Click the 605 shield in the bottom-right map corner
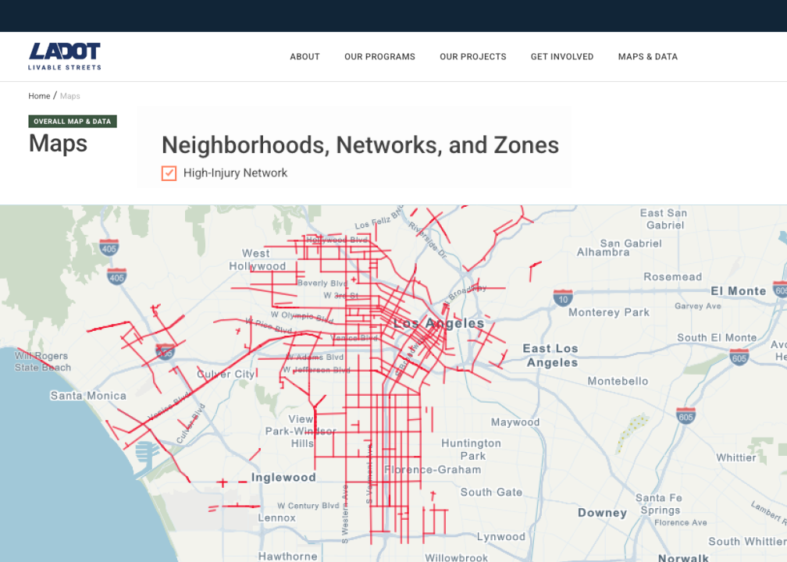Image resolution: width=787 pixels, height=562 pixels. coord(686,415)
